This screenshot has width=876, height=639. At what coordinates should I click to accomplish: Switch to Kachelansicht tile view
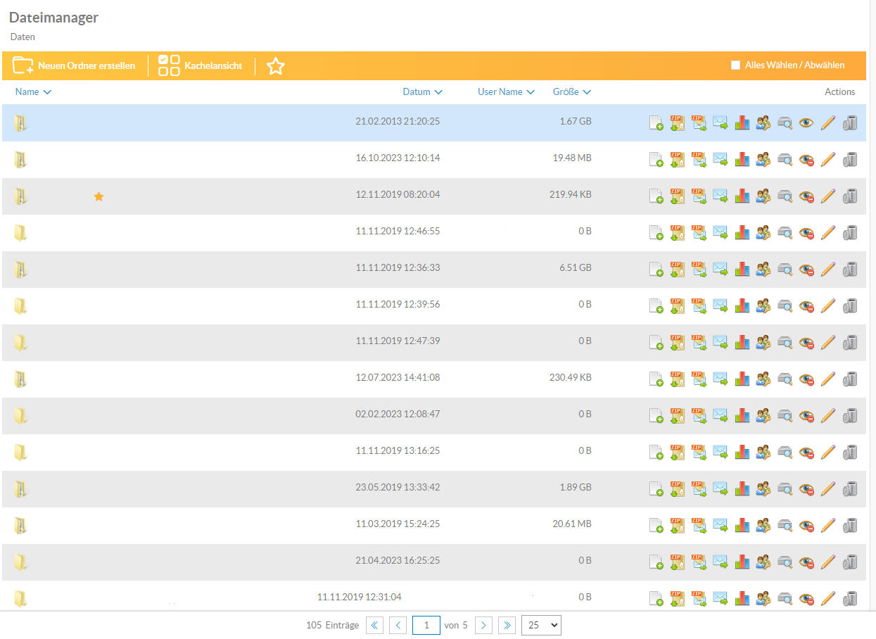click(200, 65)
